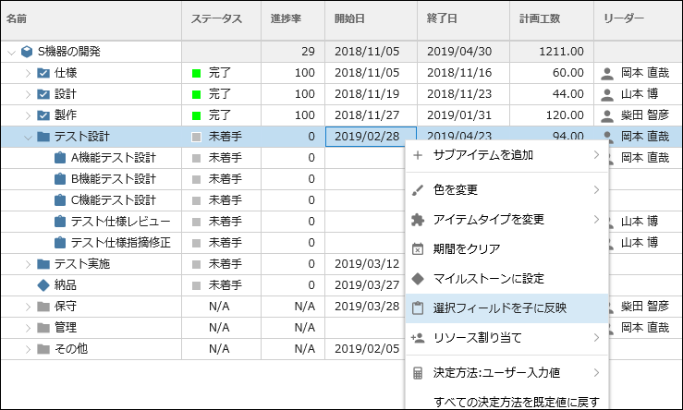Click the テスト設計 folder icon

(x=43, y=137)
